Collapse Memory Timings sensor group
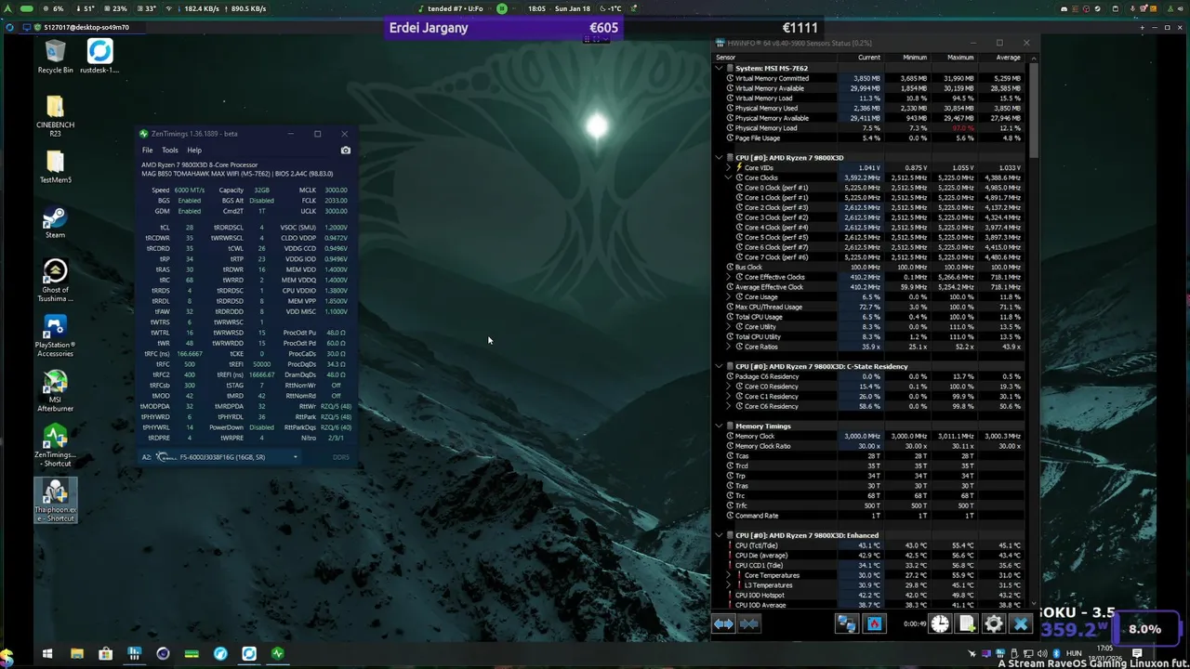 tap(719, 426)
